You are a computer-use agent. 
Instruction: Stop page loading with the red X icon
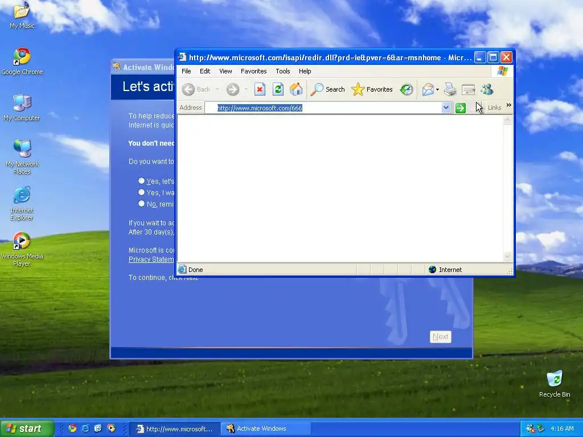click(x=260, y=89)
